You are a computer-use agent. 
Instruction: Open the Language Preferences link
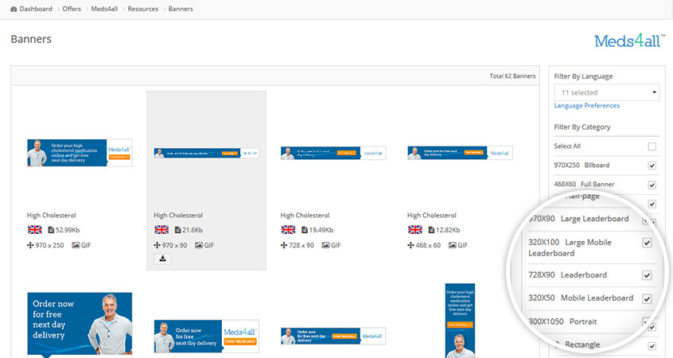586,105
